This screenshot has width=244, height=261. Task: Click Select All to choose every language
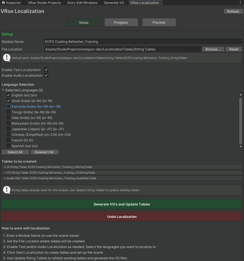(15, 152)
